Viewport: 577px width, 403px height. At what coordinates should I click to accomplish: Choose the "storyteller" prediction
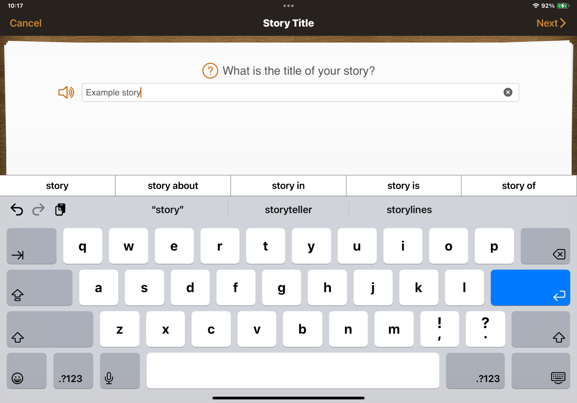(x=288, y=210)
